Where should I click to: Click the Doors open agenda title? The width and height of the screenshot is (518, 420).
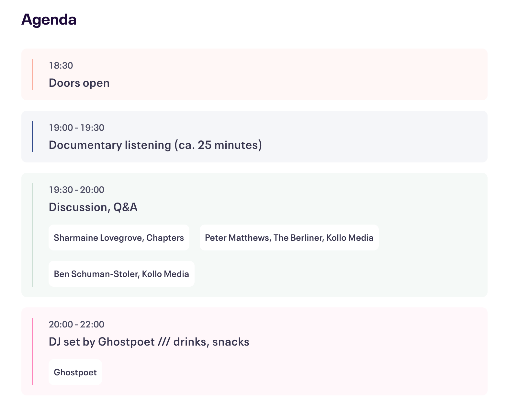tap(79, 83)
